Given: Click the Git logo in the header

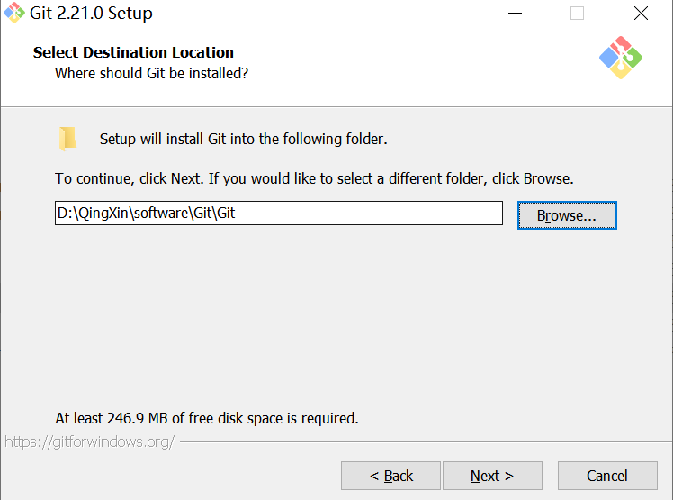Looking at the screenshot, I should point(620,58).
